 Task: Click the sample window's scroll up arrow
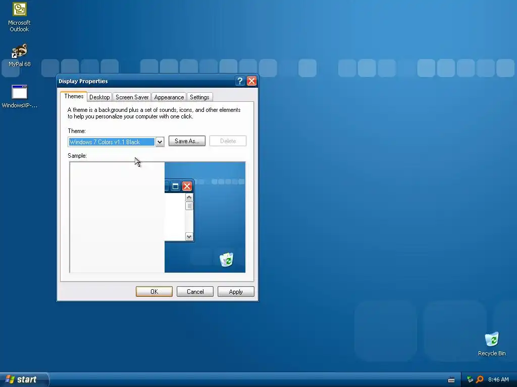tap(189, 198)
